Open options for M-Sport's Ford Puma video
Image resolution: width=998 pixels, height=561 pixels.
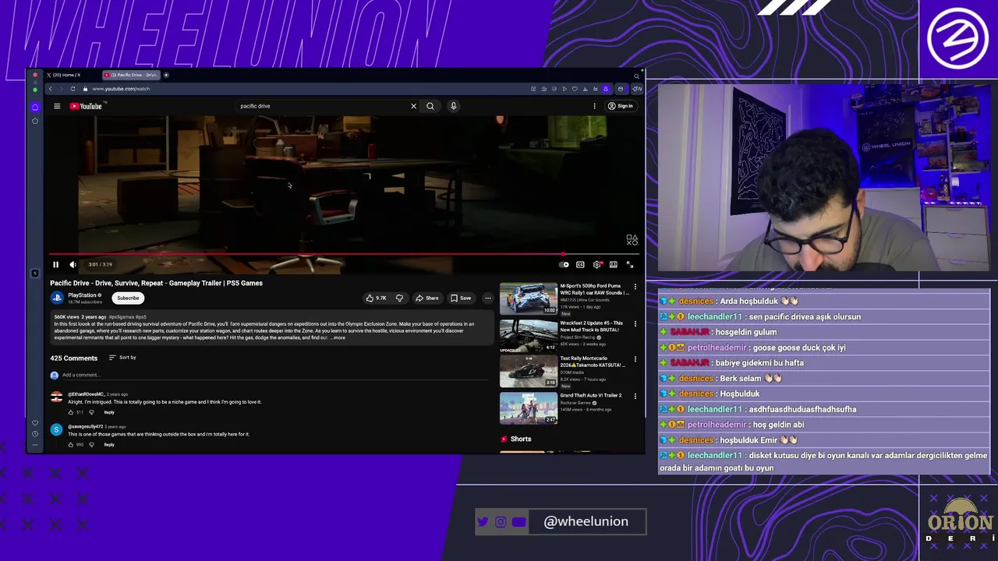click(x=635, y=287)
